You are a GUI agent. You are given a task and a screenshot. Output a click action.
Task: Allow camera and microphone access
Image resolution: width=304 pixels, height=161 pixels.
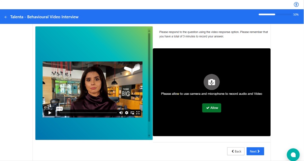(212, 108)
